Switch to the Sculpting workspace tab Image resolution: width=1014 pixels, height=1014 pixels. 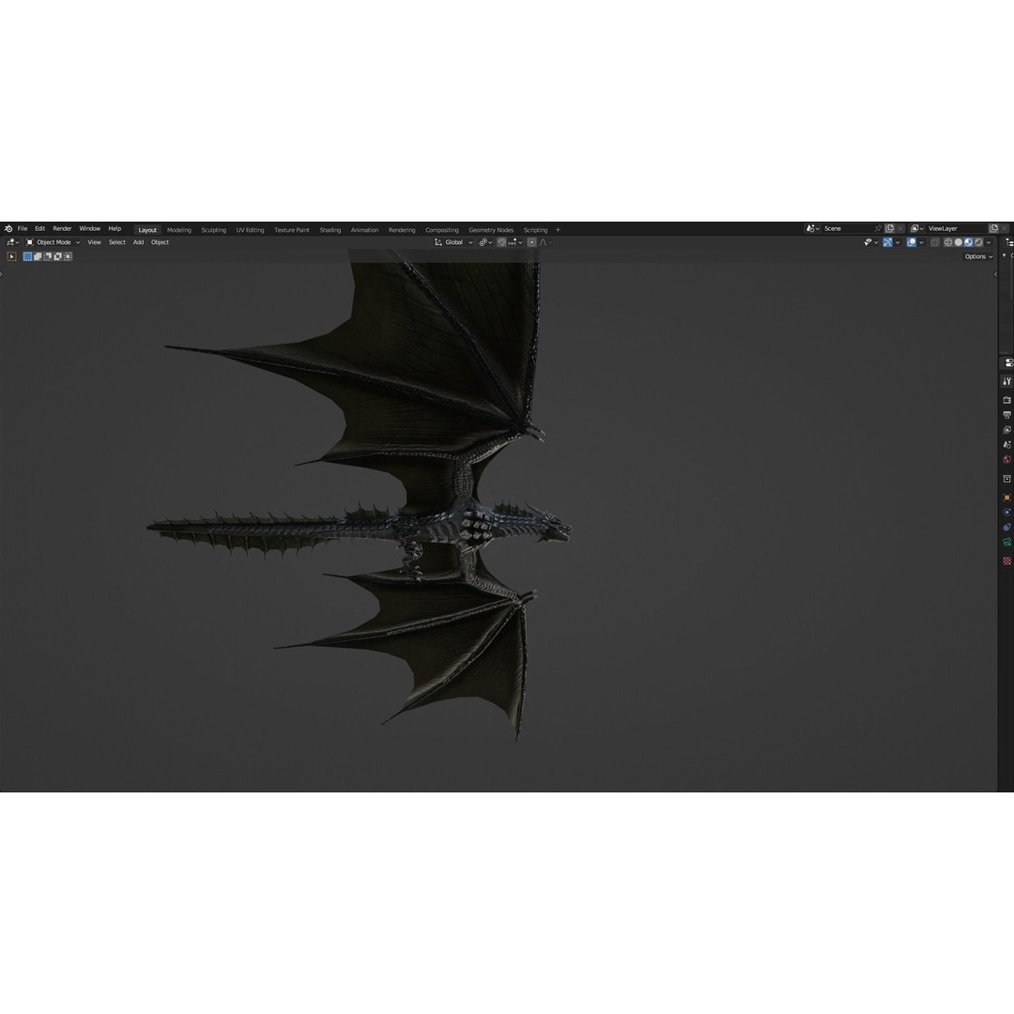tap(213, 230)
